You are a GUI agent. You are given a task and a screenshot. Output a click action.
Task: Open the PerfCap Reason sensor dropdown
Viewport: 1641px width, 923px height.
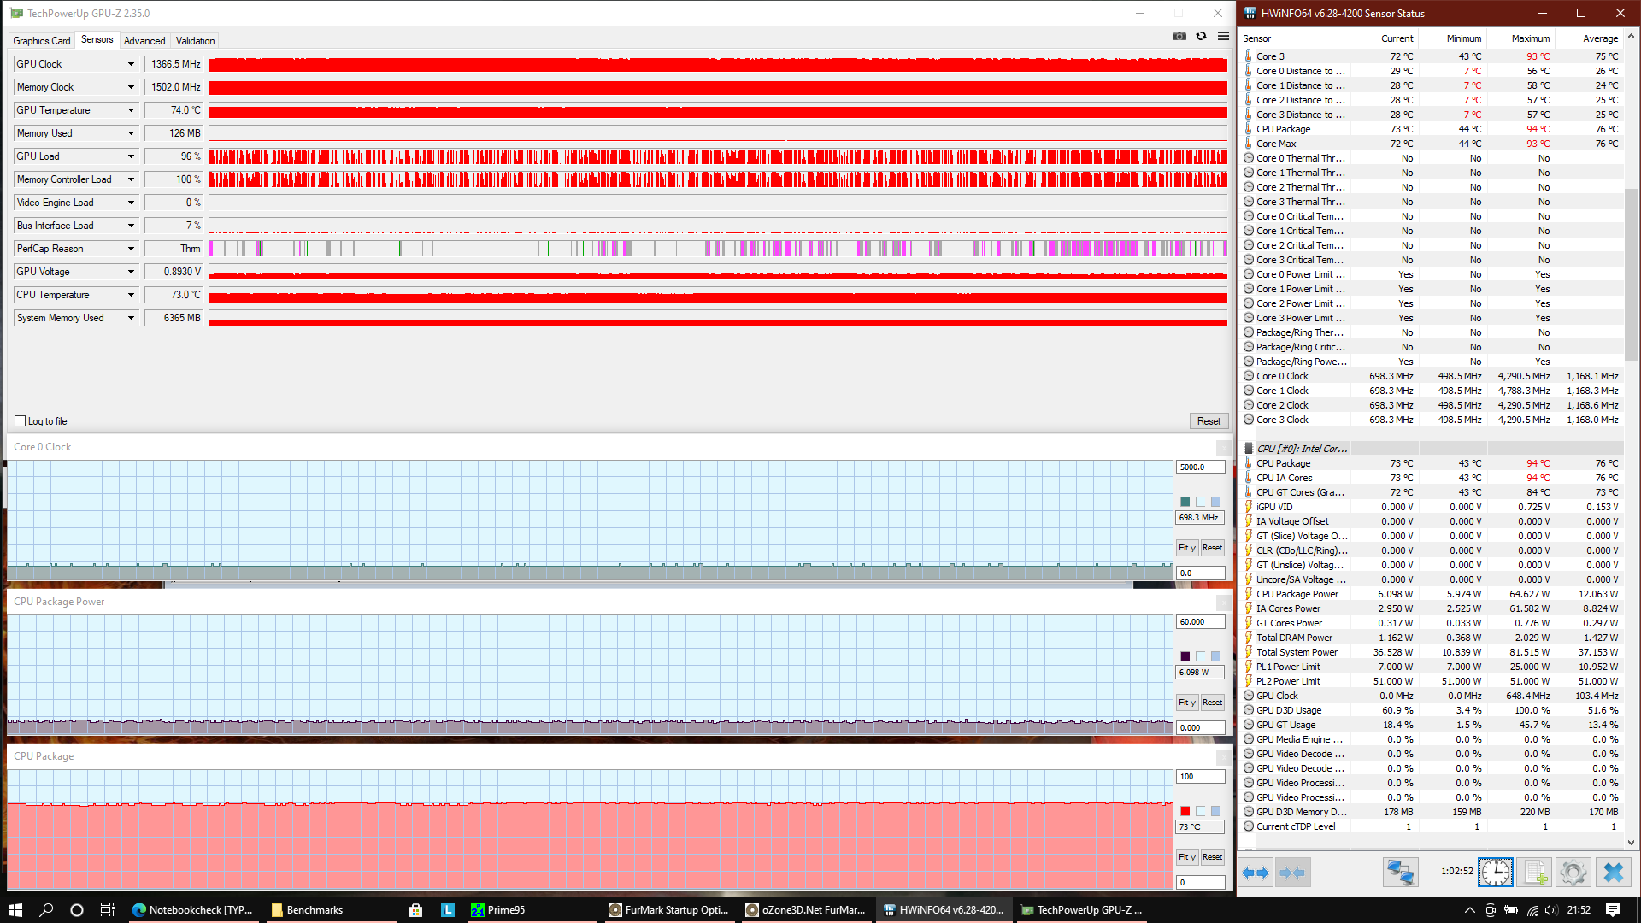click(131, 249)
